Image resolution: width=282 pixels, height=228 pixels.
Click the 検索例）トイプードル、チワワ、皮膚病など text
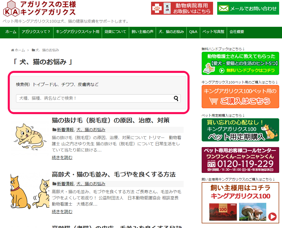point(57,85)
